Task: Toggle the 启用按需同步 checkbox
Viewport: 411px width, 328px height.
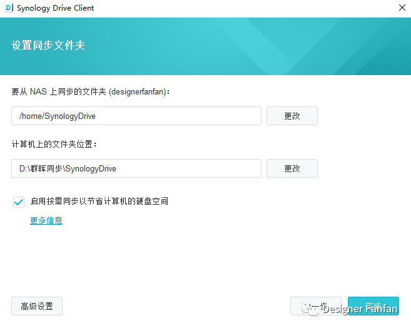Action: pos(19,202)
